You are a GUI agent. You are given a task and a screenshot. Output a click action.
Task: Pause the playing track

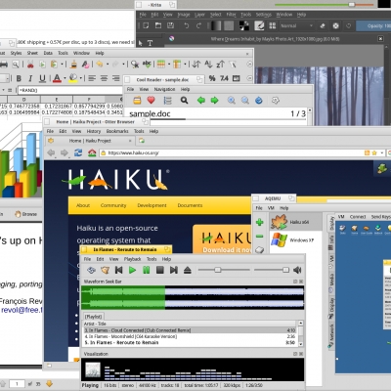(x=147, y=270)
